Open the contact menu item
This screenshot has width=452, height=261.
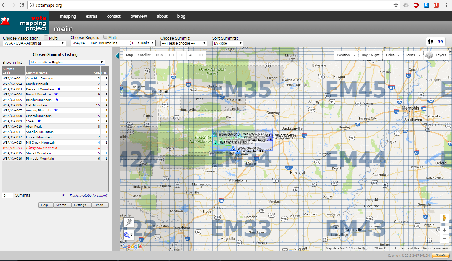point(114,16)
